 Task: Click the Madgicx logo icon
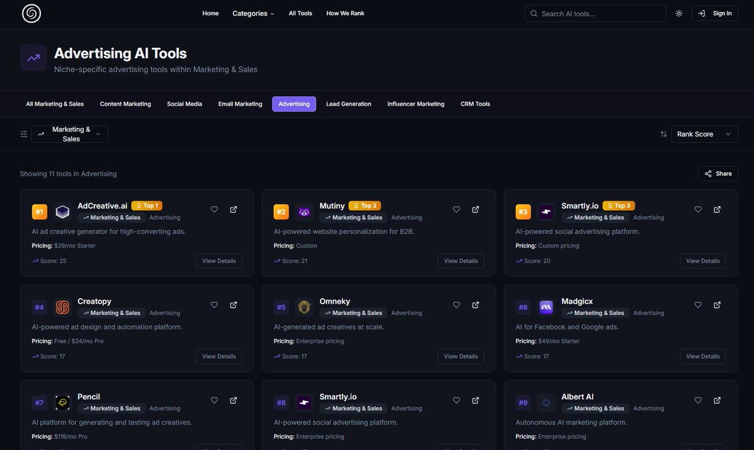click(546, 308)
